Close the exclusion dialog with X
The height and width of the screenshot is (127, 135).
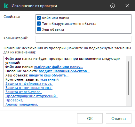coord(127,6)
